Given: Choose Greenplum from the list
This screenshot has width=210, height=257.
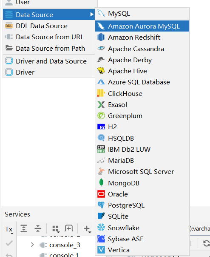Looking at the screenshot, I should tap(142, 116).
